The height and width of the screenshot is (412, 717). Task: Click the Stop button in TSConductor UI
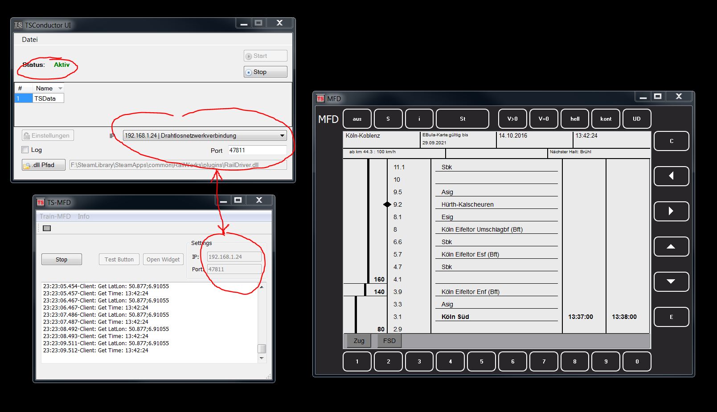pos(265,72)
